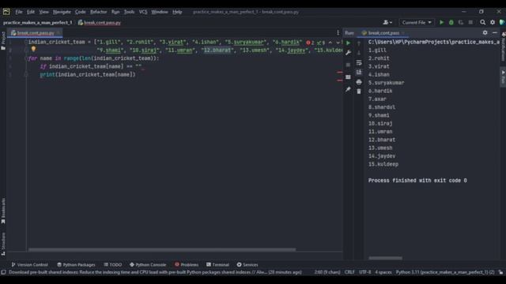Open the Refactor menu

pos(98,12)
